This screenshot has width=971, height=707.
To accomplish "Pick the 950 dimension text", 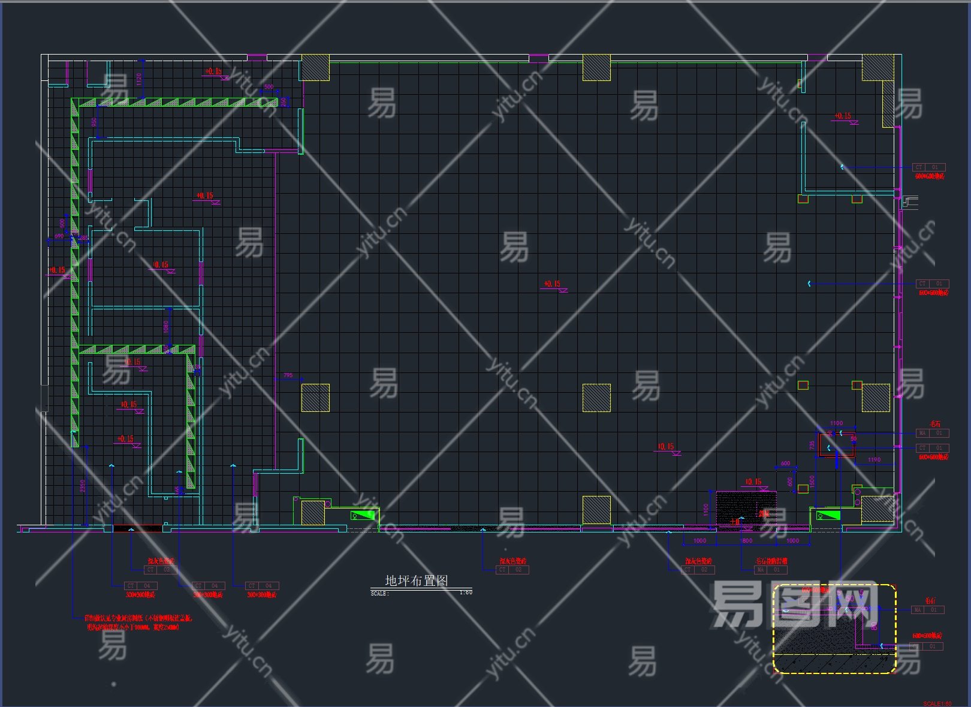I will [x=94, y=122].
